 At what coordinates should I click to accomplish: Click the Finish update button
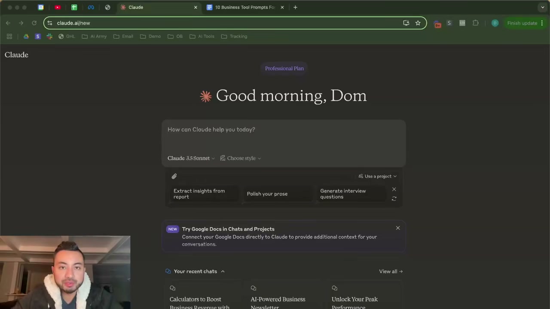coord(522,23)
